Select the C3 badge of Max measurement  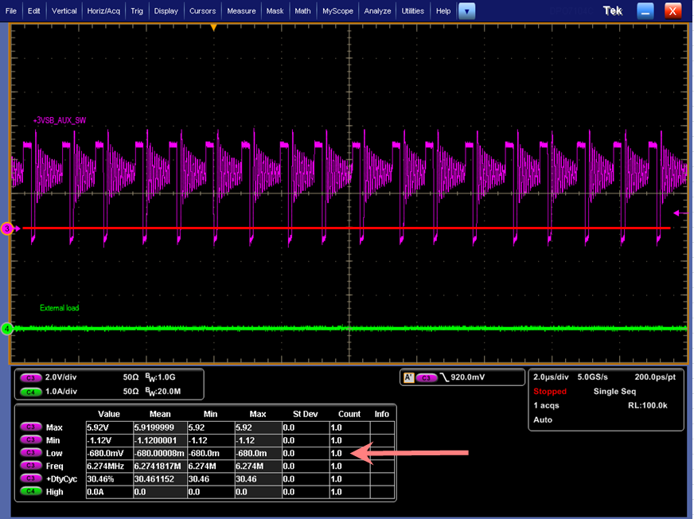[x=33, y=427]
